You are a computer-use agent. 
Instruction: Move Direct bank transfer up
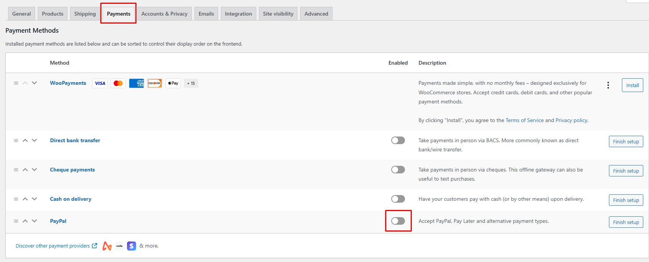point(25,140)
